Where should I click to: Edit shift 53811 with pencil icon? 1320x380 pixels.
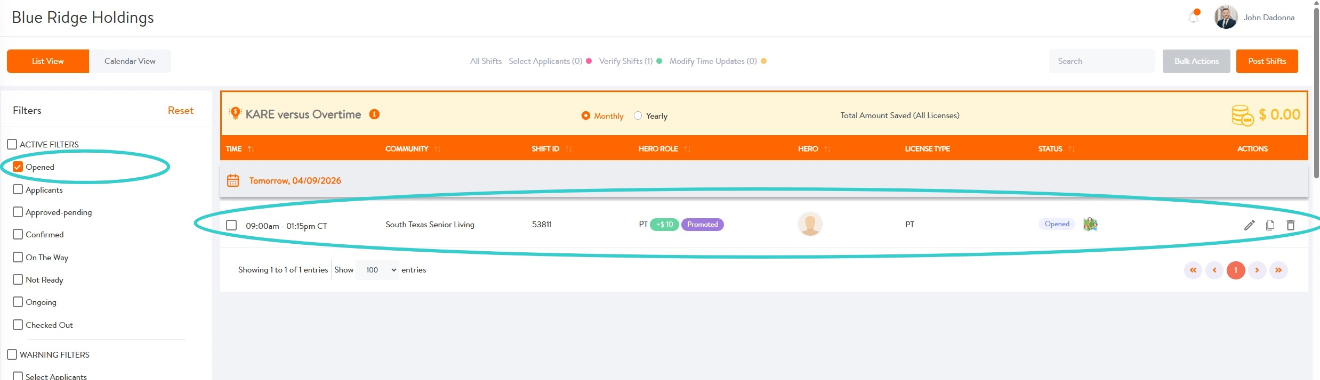1249,225
